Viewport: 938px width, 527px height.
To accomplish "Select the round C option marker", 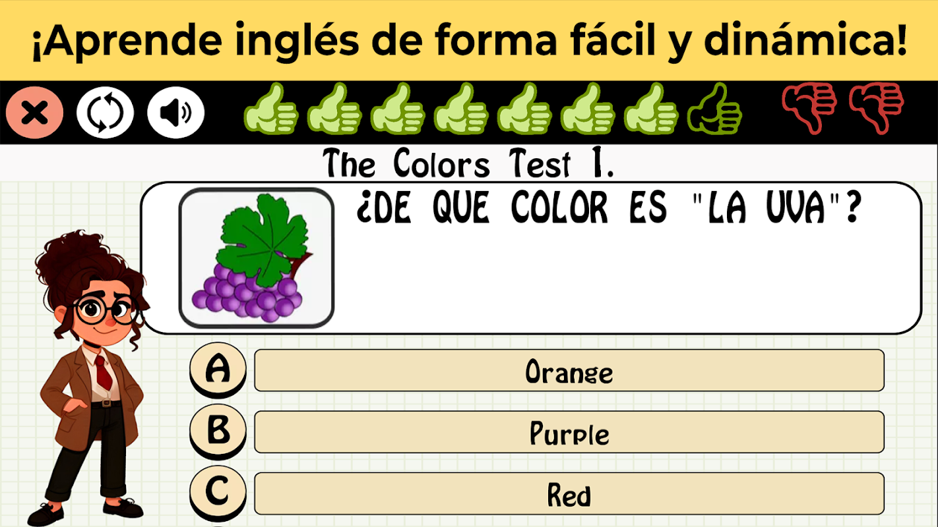I will click(218, 493).
